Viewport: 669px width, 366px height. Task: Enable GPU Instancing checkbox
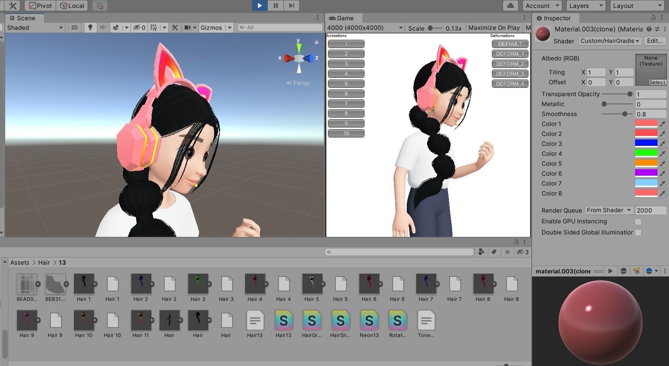(638, 222)
